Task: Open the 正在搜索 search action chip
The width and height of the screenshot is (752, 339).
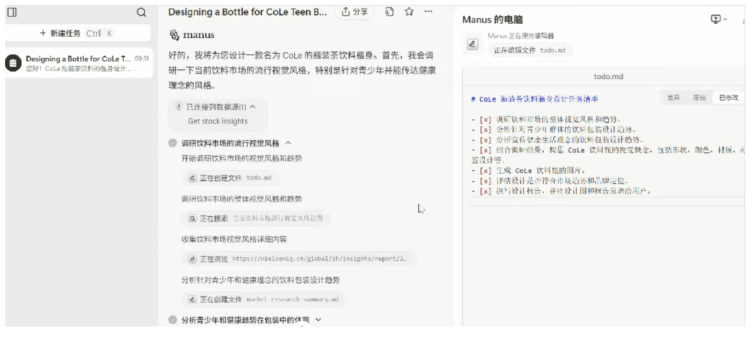Action: (x=256, y=218)
